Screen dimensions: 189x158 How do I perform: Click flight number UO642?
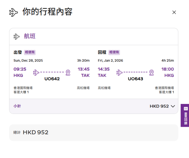(x=52, y=79)
